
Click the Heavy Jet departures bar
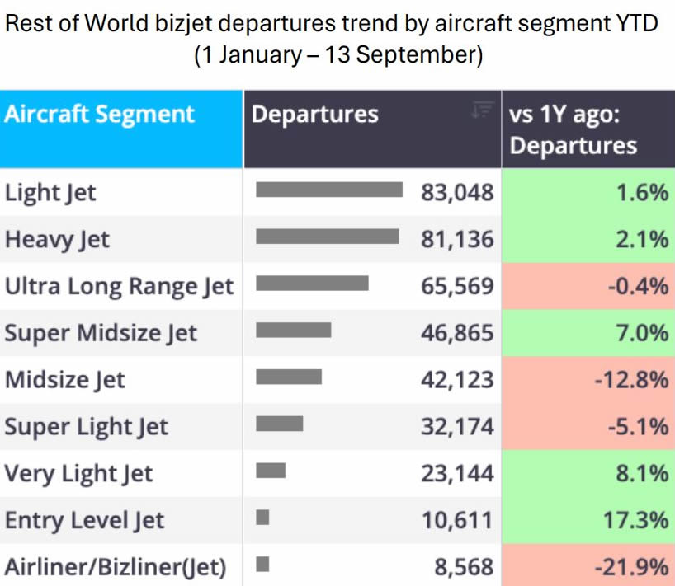(327, 237)
